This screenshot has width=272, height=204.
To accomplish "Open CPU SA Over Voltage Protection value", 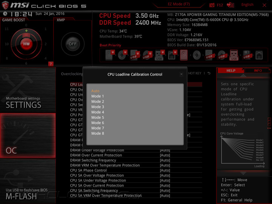I will pos(165,175).
